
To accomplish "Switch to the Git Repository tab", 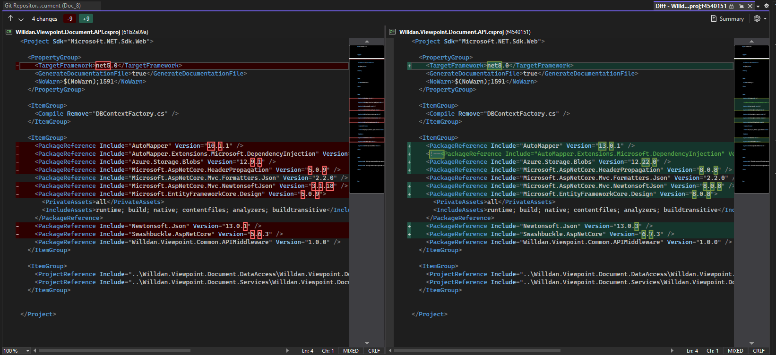I will pos(43,6).
